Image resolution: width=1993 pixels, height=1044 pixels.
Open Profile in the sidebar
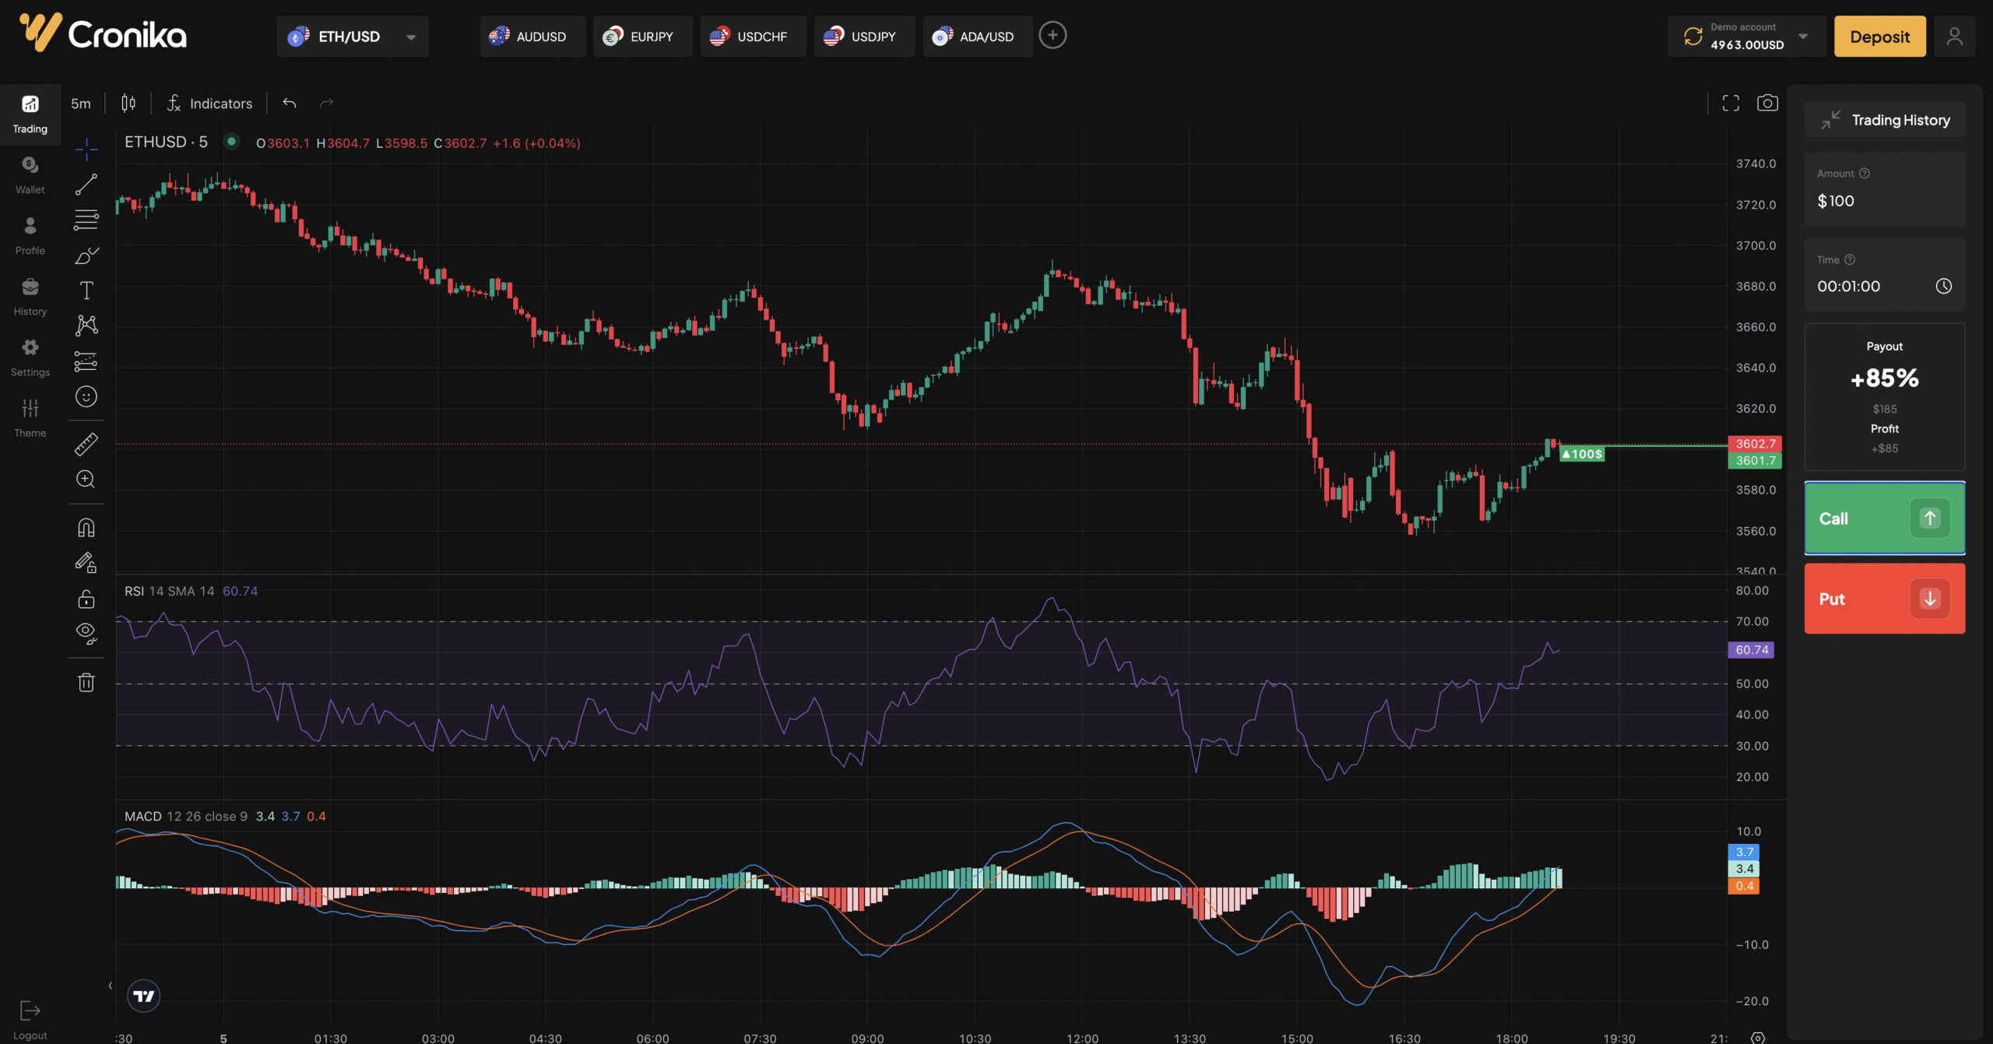coord(30,236)
